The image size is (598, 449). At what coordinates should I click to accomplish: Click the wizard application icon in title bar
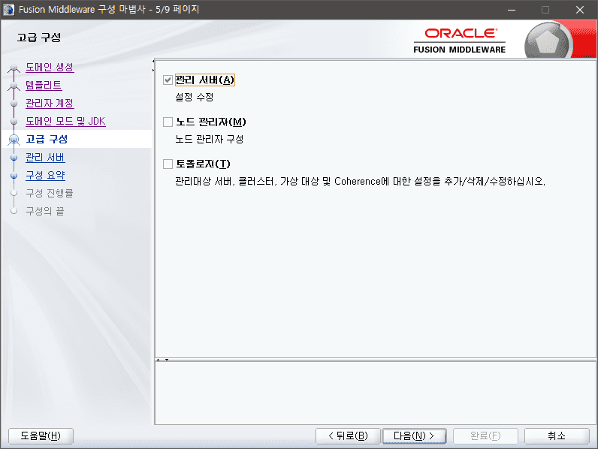8,10
